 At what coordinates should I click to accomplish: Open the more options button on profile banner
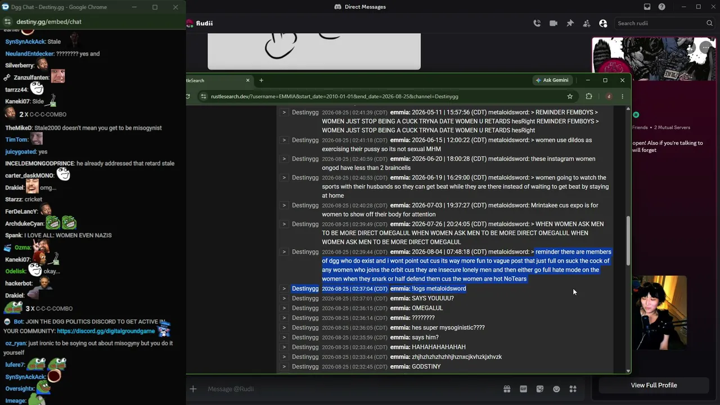[705, 48]
